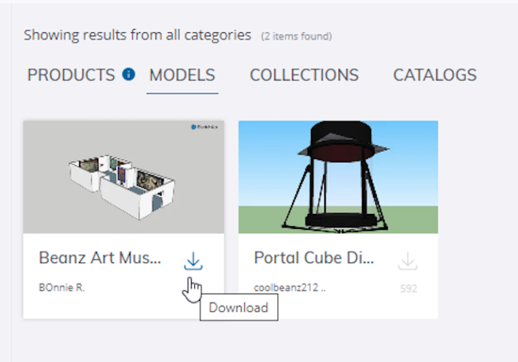The image size is (518, 362).
Task: Select the MODELS tab
Action: click(182, 75)
